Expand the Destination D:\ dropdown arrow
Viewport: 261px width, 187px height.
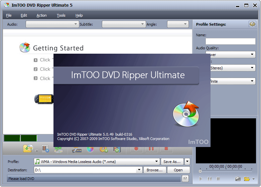pos(139,170)
